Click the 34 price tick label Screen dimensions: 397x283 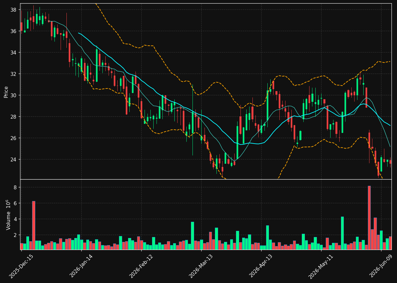[13, 53]
